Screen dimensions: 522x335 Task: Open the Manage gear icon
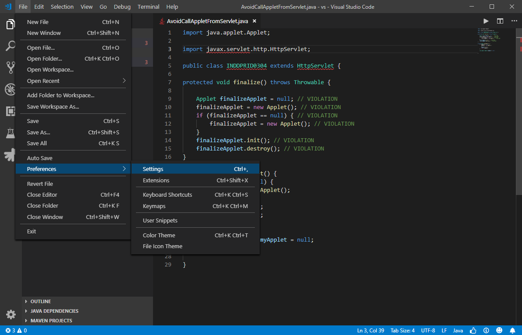click(x=10, y=314)
